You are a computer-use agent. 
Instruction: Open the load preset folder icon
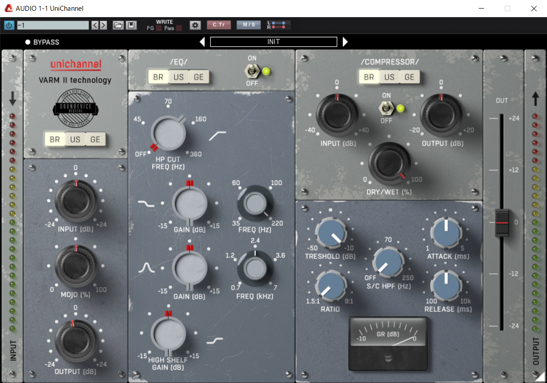118,25
